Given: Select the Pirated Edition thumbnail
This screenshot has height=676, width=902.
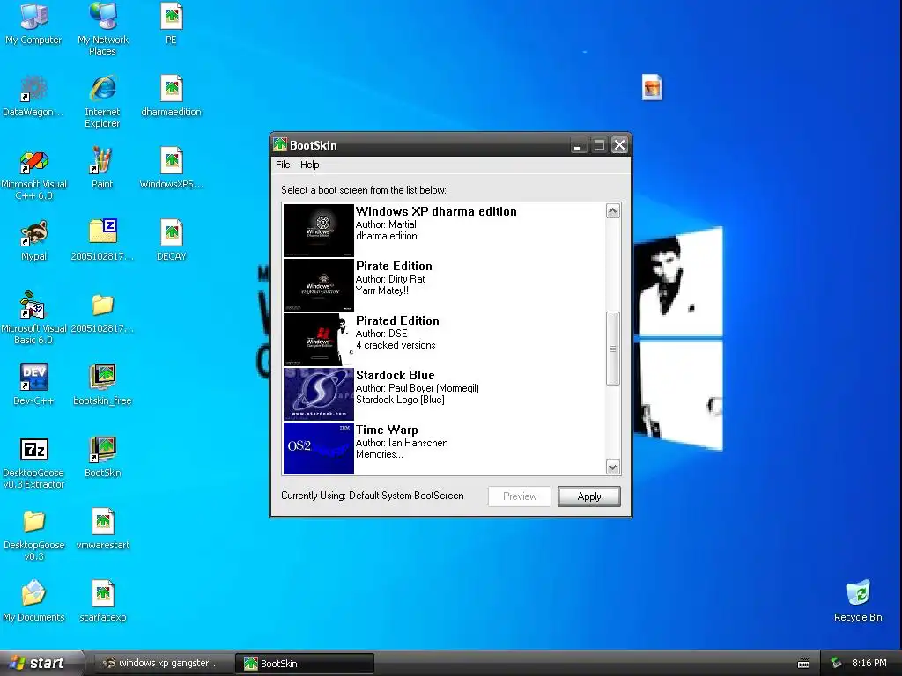Looking at the screenshot, I should tap(319, 339).
